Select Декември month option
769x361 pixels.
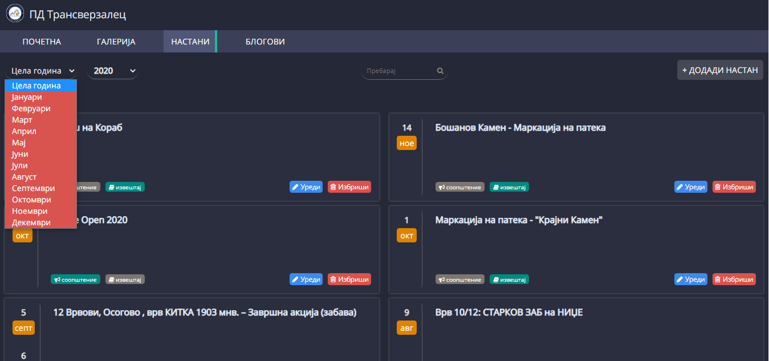tap(31, 222)
